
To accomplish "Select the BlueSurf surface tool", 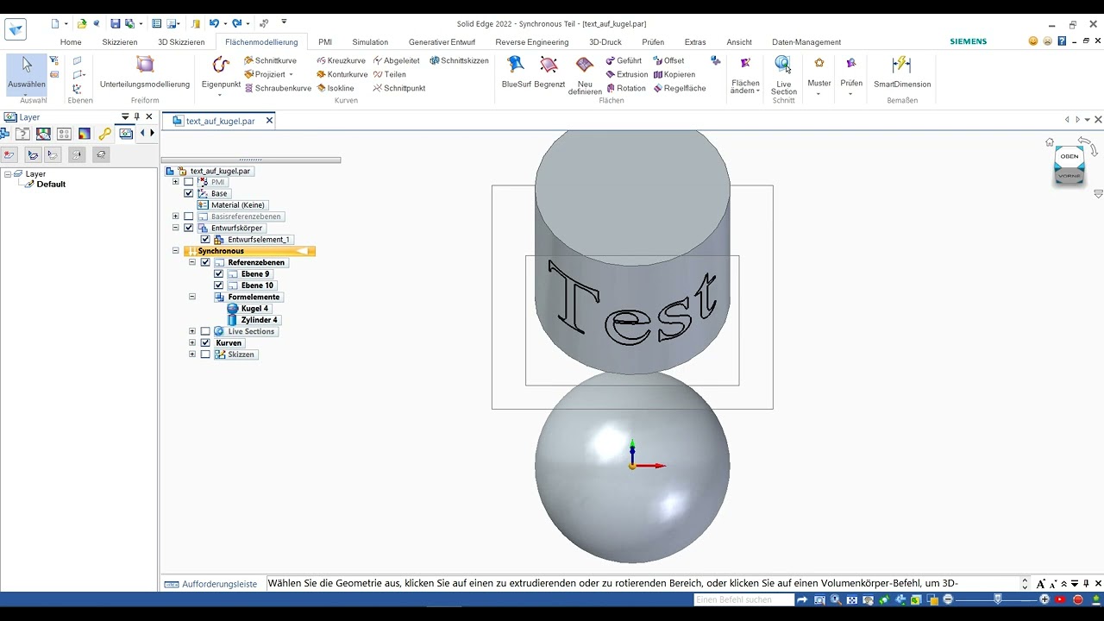I will coord(516,71).
